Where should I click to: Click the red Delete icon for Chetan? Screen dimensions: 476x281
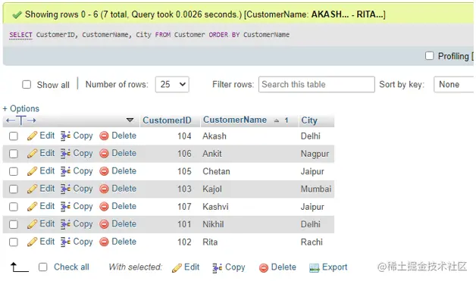(104, 171)
